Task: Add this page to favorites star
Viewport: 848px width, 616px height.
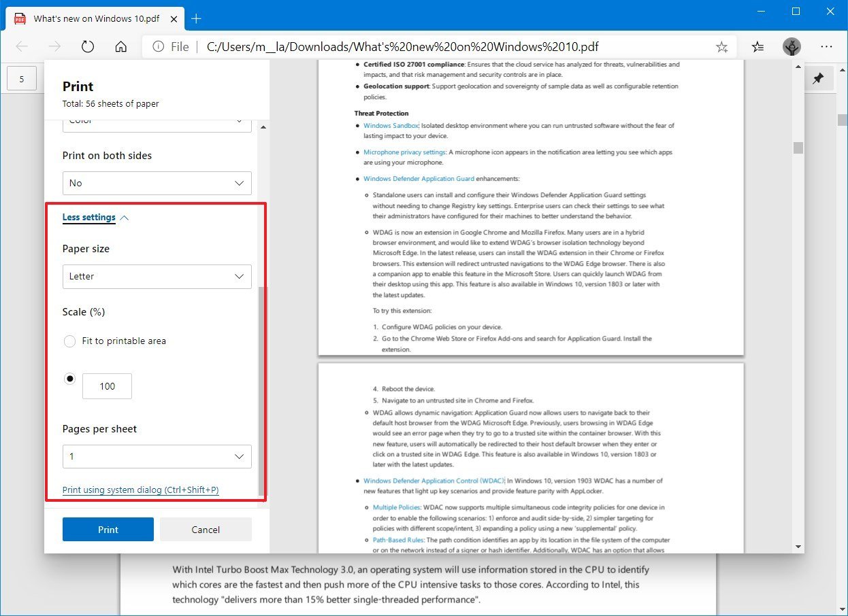Action: click(721, 47)
